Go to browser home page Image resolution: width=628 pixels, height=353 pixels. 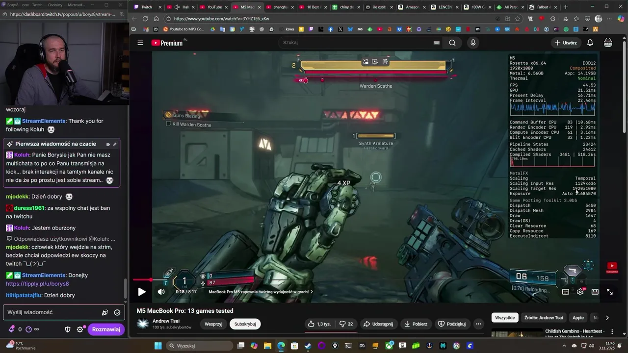click(x=156, y=19)
